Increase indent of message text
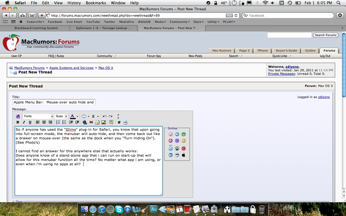Viewport: 346px width, 216px height. coord(77,122)
